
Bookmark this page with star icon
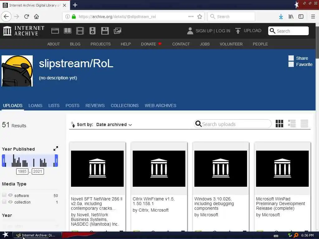pyautogui.click(x=200, y=16)
